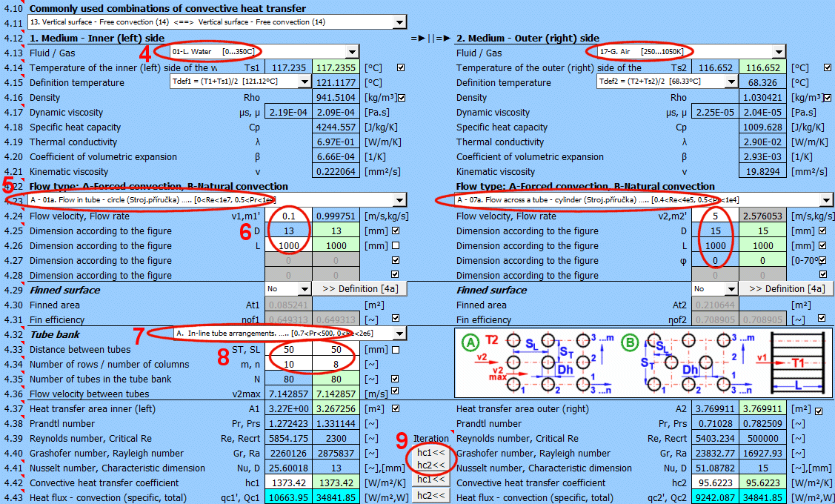Open the outer side Fluid / Gas dropdown

click(778, 53)
